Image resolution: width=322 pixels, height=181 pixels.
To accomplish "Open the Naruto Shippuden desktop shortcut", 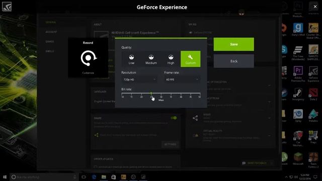I will 313,52.
